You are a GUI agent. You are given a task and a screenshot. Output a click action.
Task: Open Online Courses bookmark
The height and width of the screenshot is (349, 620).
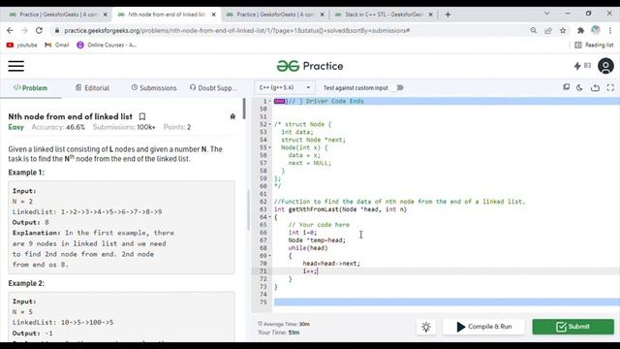107,46
